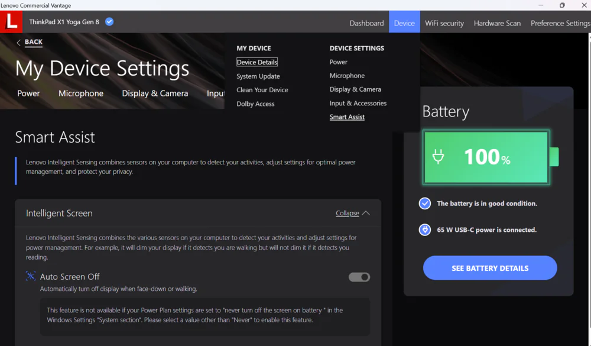Minimize the Lenovo Commercial Vantage window
Image resolution: width=591 pixels, height=346 pixels.
pos(541,5)
